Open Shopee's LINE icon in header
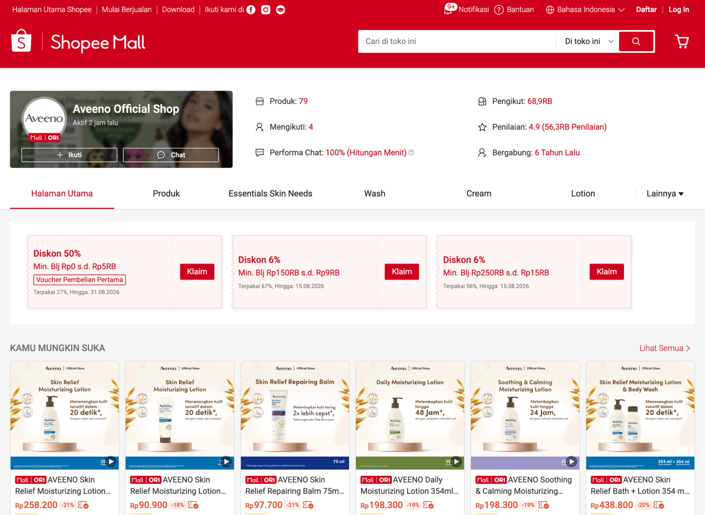Viewport: 705px width, 515px height. click(x=280, y=10)
